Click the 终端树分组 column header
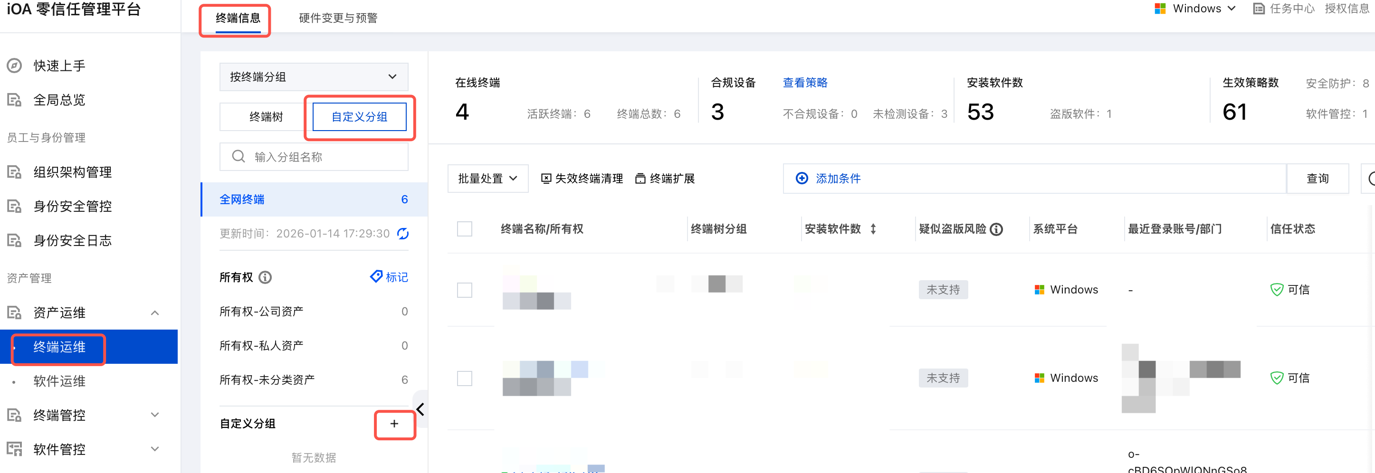1375x473 pixels. tap(719, 229)
